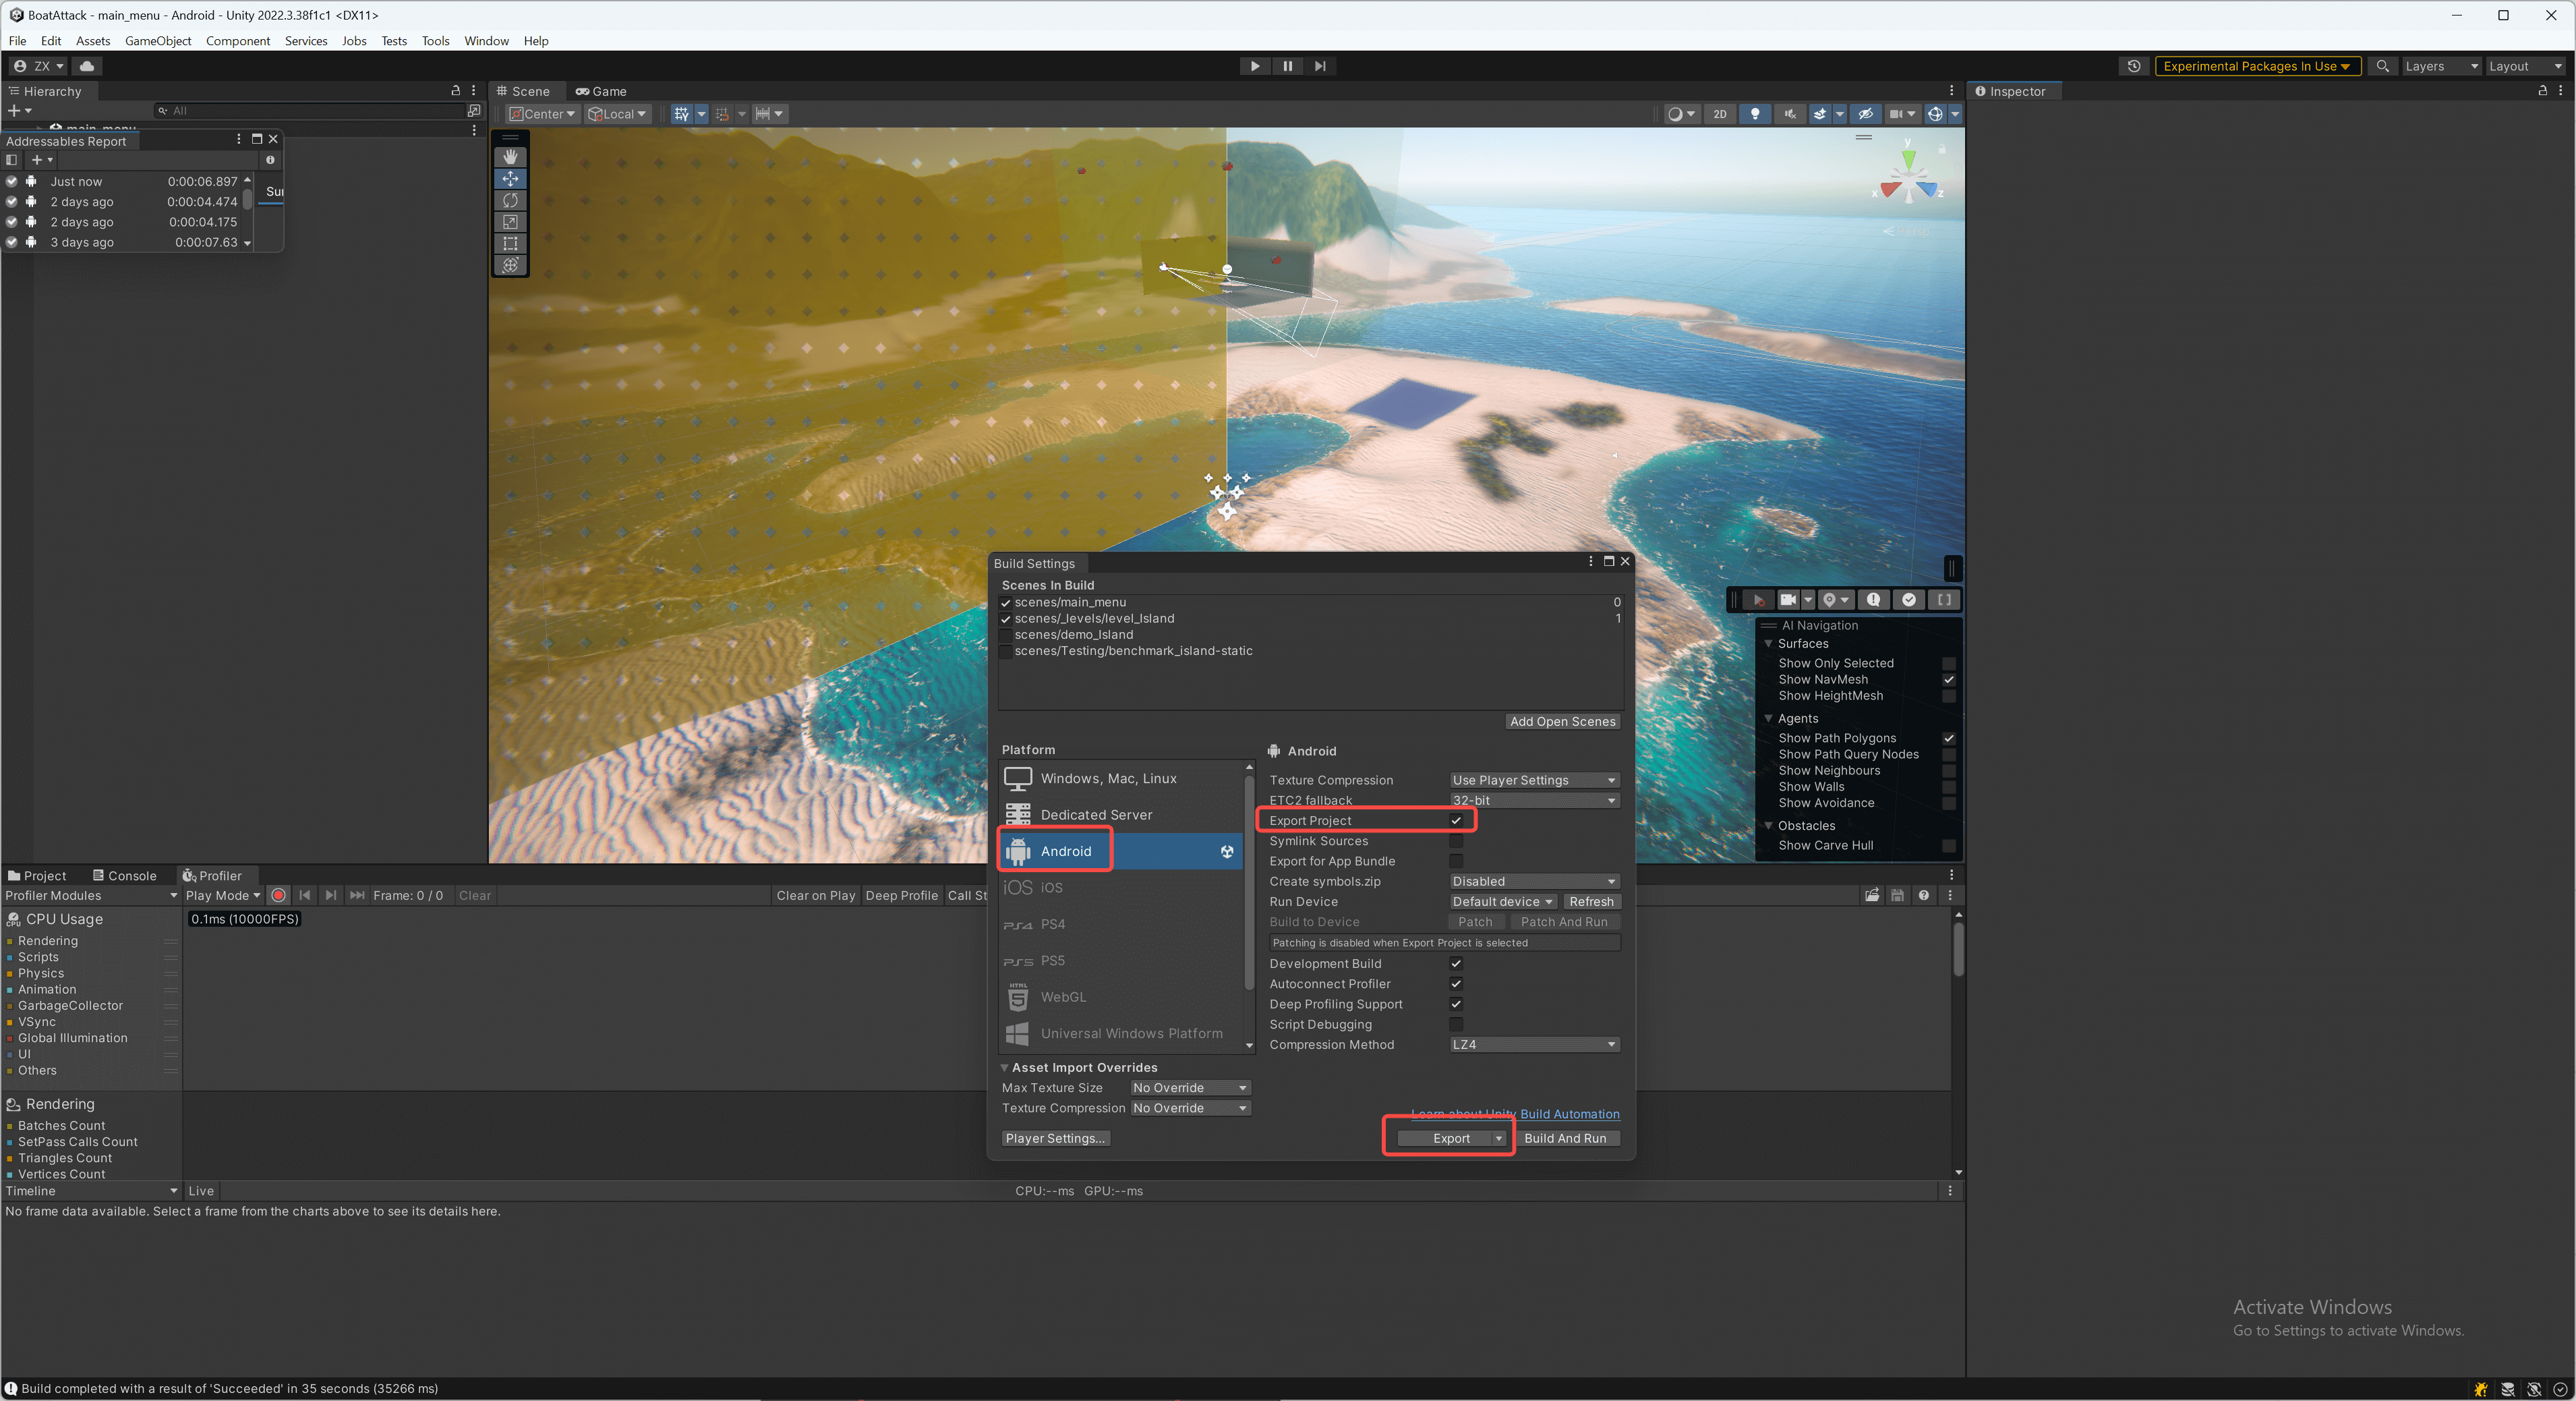Viewport: 2576px width, 1401px height.
Task: Open the cloud services icon
Action: 87,66
